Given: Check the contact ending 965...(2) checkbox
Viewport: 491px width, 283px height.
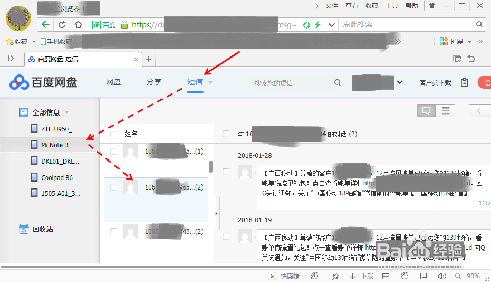Looking at the screenshot, I should pyautogui.click(x=114, y=187).
